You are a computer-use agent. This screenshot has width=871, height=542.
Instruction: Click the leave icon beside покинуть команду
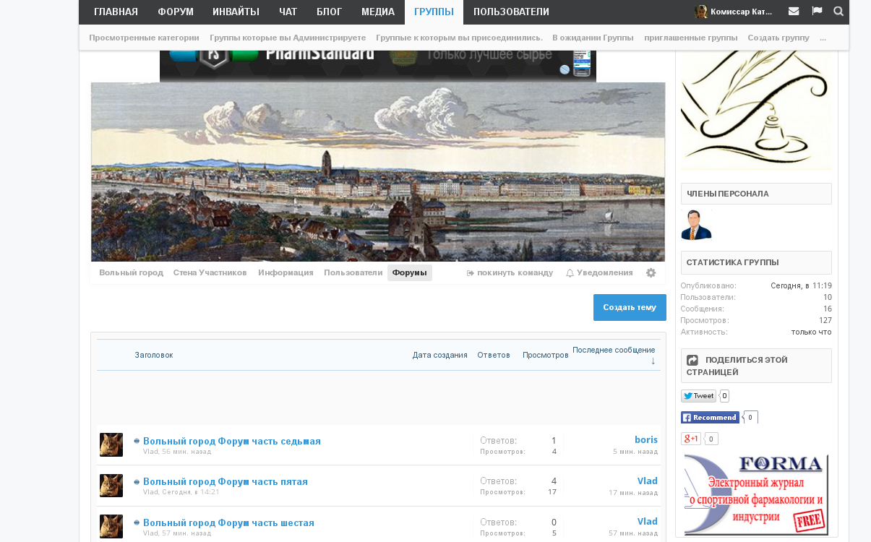pos(471,273)
